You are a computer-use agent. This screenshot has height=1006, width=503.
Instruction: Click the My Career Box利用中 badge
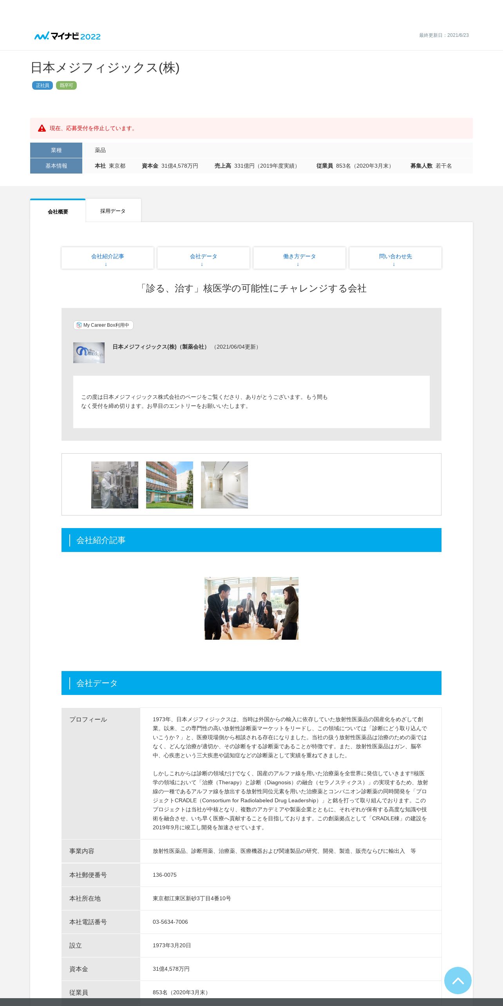103,325
